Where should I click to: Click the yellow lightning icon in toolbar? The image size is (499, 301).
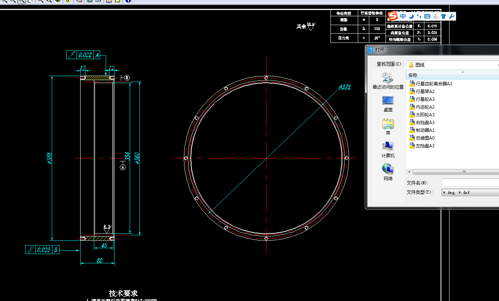click(x=68, y=1)
